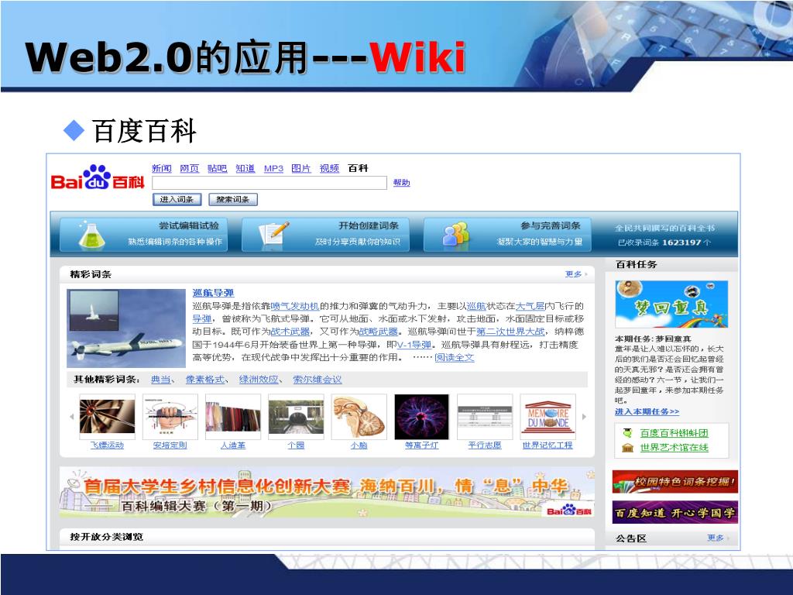Click the carousel next arrow
The height and width of the screenshot is (595, 793).
(584, 417)
